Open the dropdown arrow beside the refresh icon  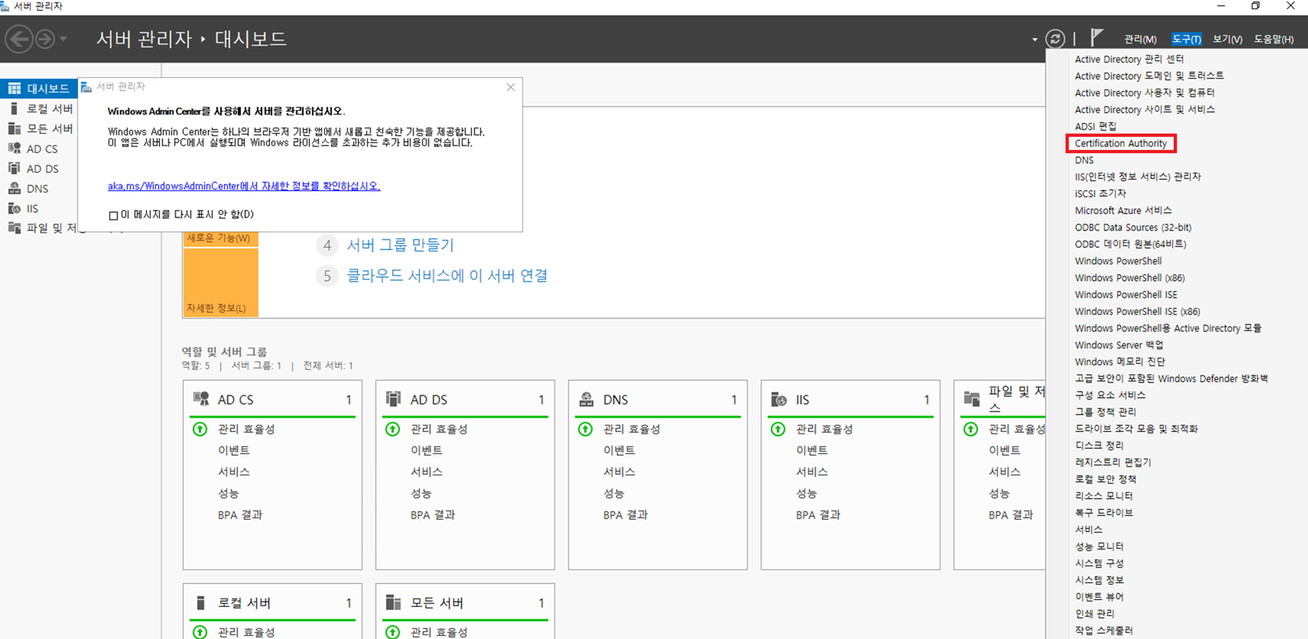1035,40
